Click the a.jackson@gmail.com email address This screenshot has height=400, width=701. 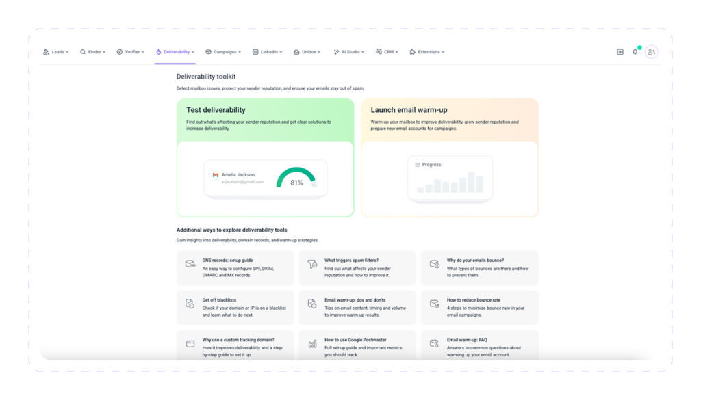pos(243,182)
